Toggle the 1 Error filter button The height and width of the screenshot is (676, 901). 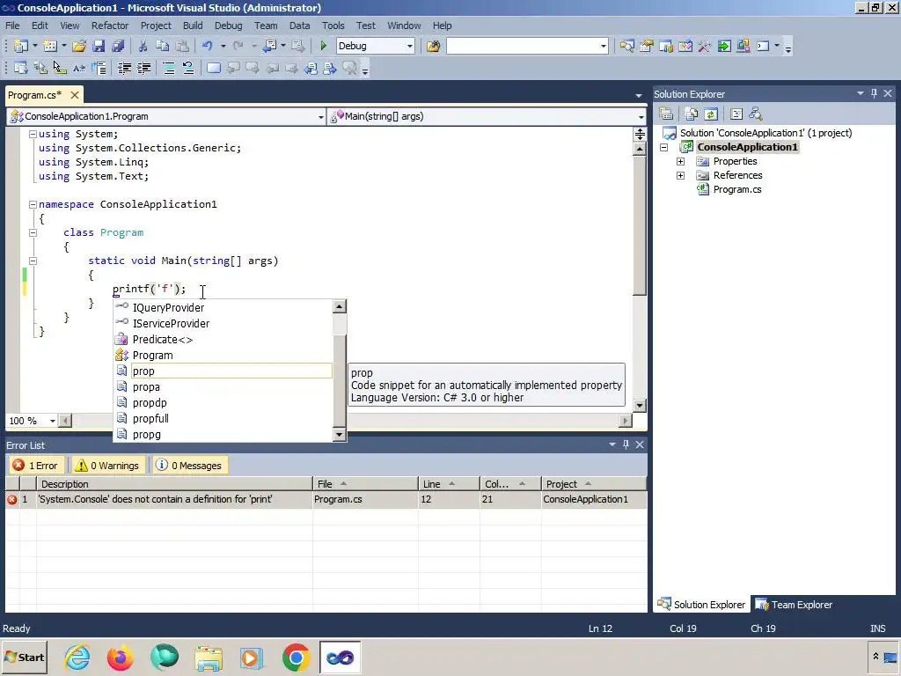click(x=36, y=466)
